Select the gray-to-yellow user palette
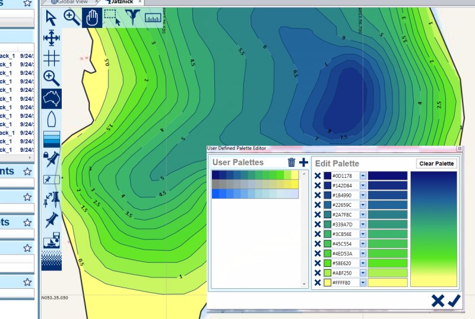This screenshot has height=319, width=475. (255, 184)
